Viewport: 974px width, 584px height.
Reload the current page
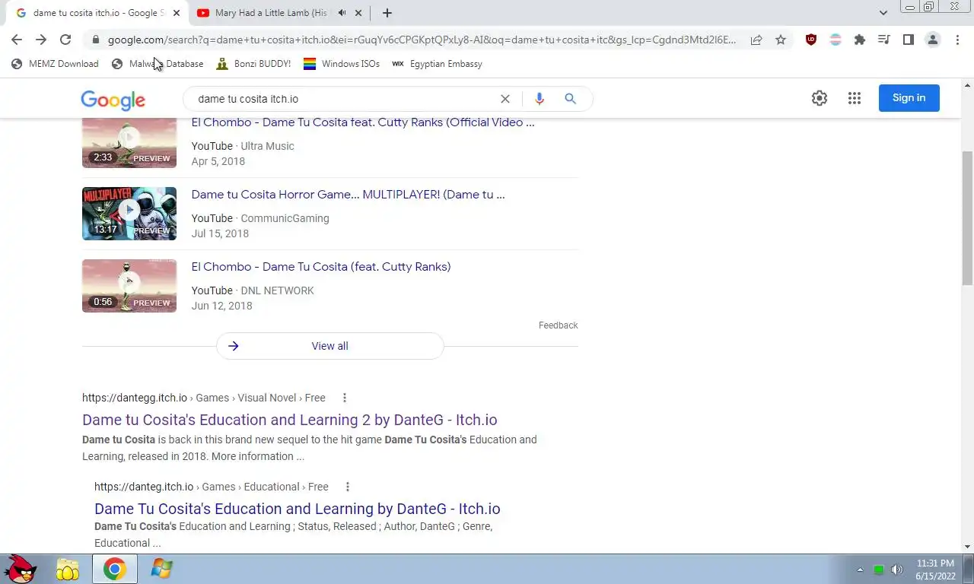(x=65, y=40)
